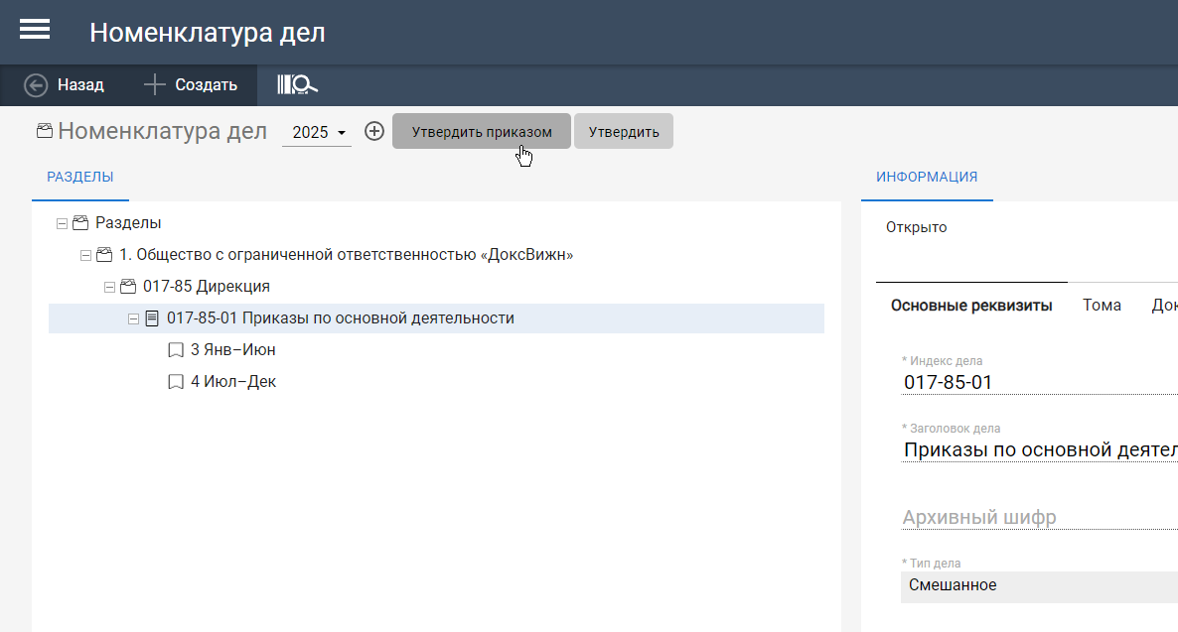Open the 2025 year dropdown
Screen dimensions: 1178x632
[317, 132]
